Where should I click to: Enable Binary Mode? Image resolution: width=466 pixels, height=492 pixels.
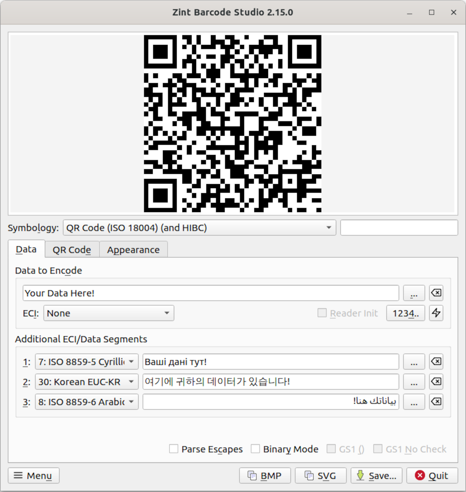pos(256,449)
